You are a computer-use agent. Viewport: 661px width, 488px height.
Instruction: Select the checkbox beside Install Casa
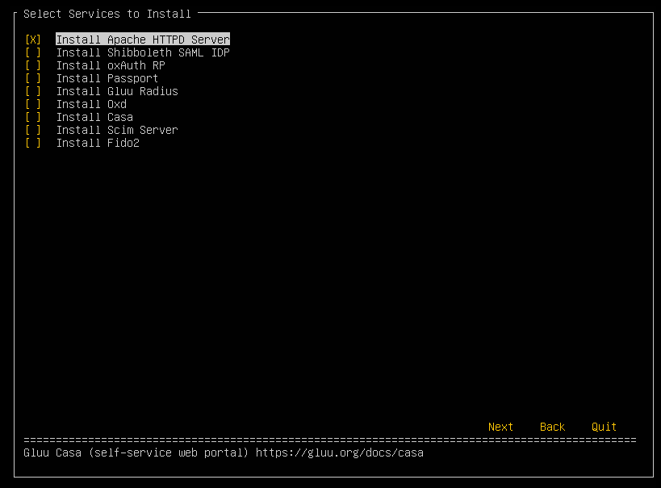(x=33, y=117)
